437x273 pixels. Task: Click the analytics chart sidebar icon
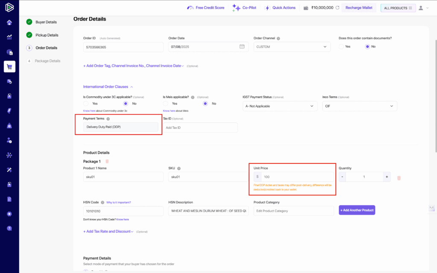tap(9, 37)
